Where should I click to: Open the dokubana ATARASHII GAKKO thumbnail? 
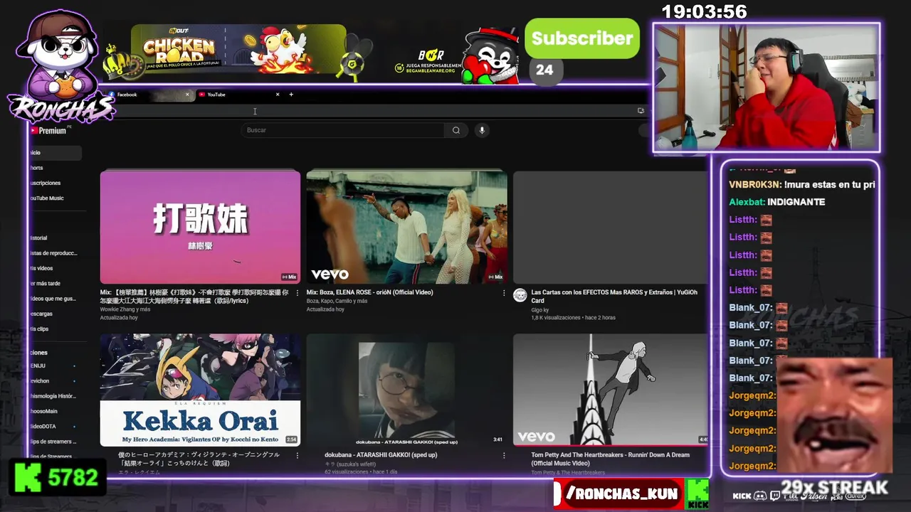tap(406, 390)
